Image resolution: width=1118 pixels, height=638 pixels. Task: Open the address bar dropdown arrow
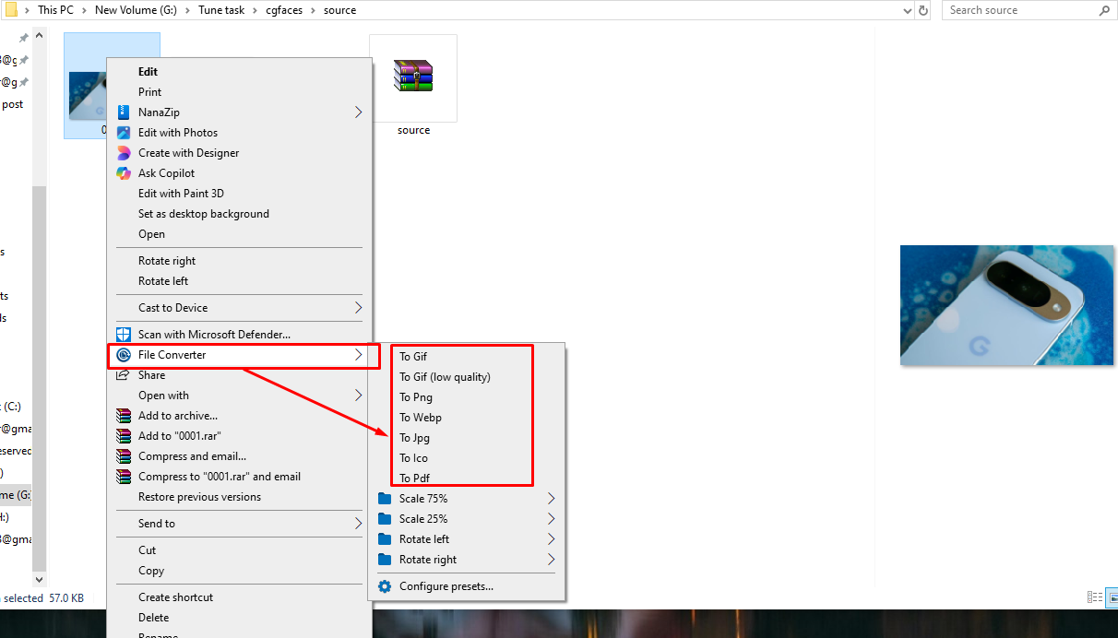(x=906, y=9)
